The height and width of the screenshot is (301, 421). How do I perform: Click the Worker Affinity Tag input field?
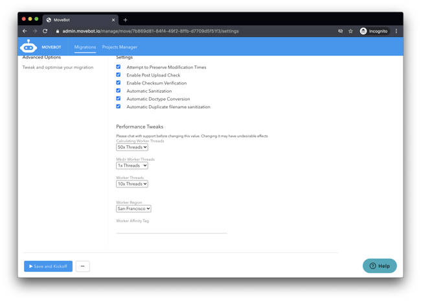(x=172, y=228)
